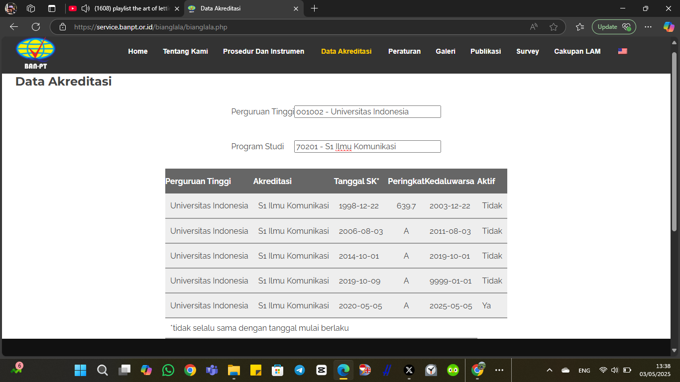
Task: Open the Survey menu item
Action: click(x=528, y=51)
